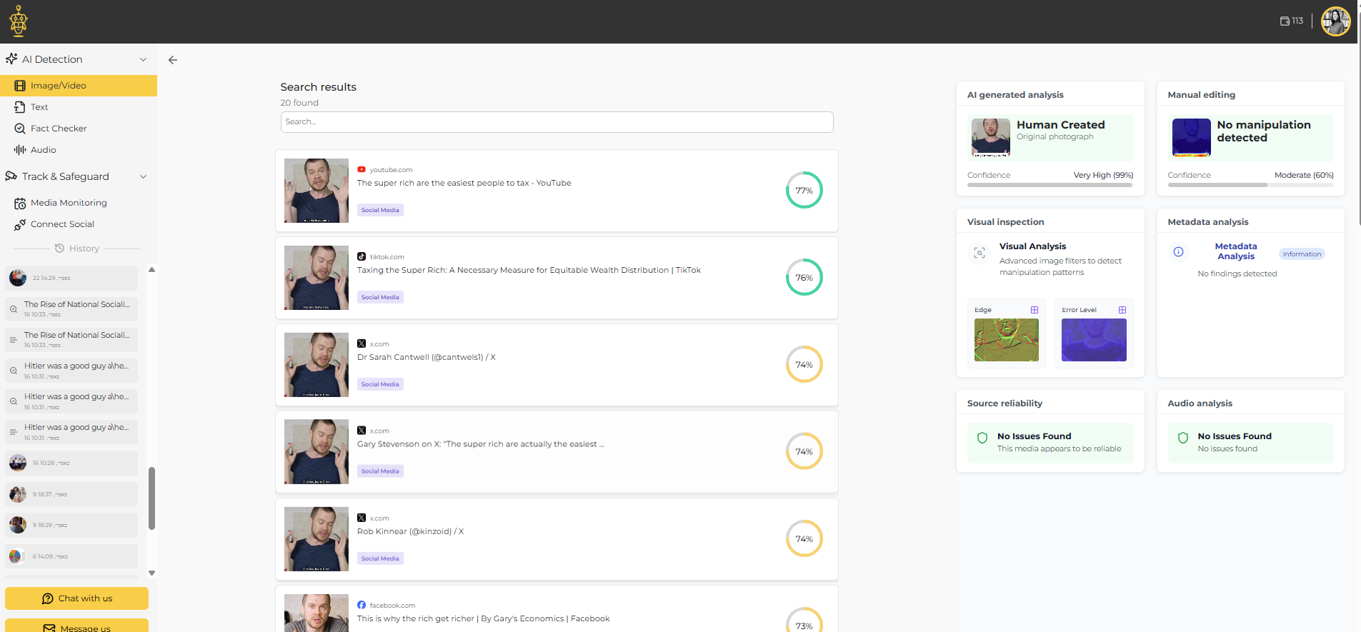The height and width of the screenshot is (632, 1361).
Task: Collapse the AI Detection section chevron
Action: click(x=143, y=59)
